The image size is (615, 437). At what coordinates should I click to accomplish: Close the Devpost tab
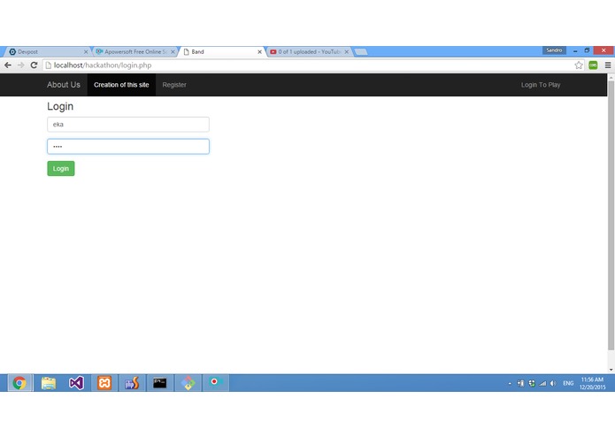[86, 51]
